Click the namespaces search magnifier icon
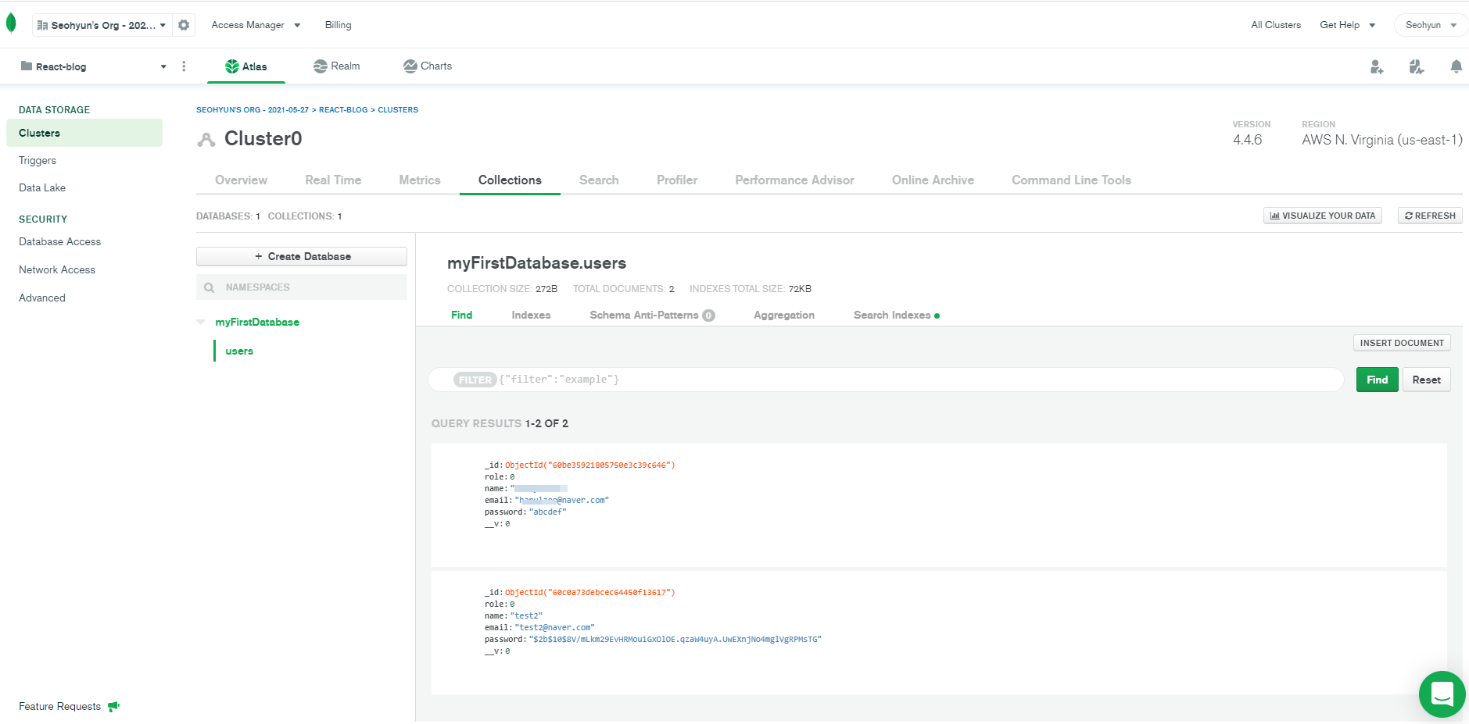The image size is (1469, 724). (x=210, y=287)
